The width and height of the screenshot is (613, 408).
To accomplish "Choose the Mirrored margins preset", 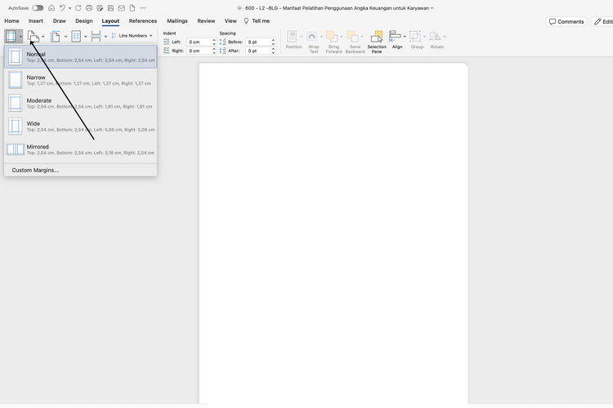I will [81, 149].
